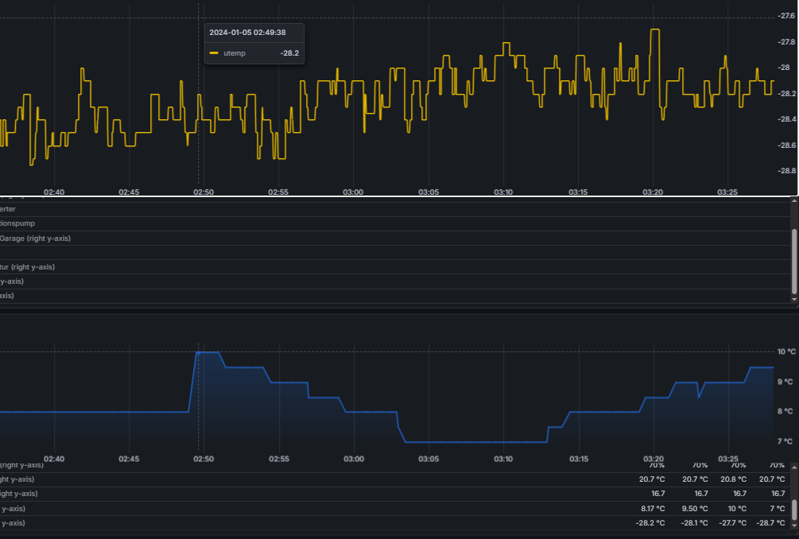
Task: Select the 8.17 °C value in lower legend
Action: (652, 508)
